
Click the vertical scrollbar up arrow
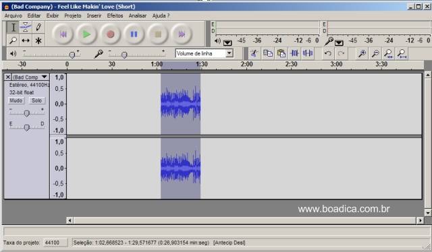point(427,75)
